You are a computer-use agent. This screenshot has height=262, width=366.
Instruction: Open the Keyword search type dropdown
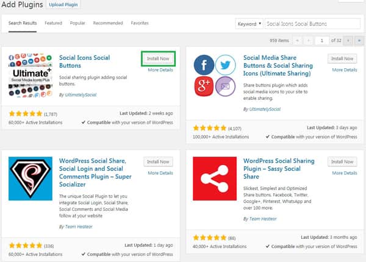tap(249, 24)
